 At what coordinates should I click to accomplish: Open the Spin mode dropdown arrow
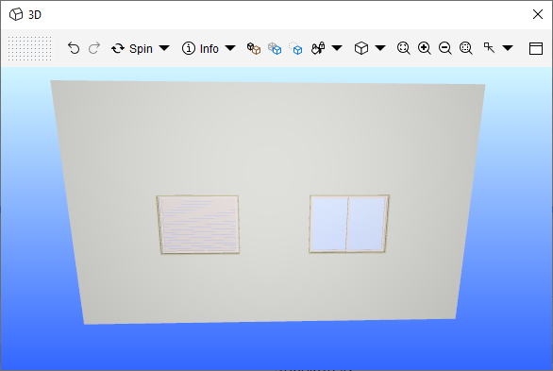point(164,48)
